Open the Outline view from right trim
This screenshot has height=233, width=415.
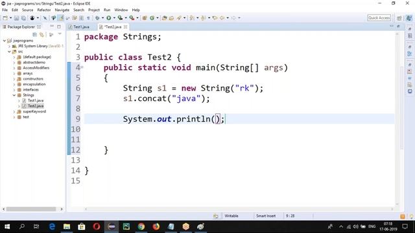pos(410,54)
